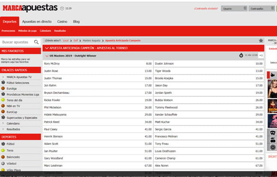Open the Mis Favoritos header

pos(20,51)
